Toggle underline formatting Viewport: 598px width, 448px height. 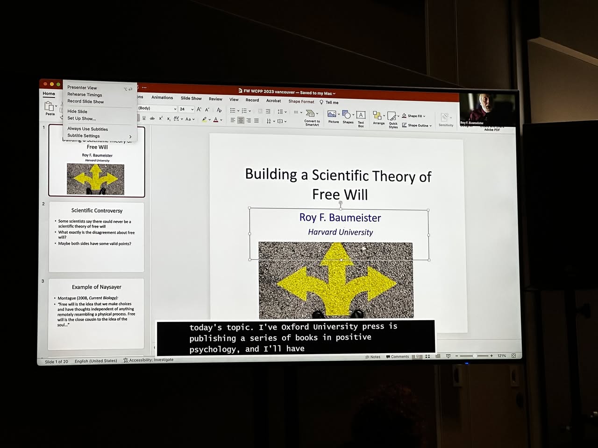point(144,118)
